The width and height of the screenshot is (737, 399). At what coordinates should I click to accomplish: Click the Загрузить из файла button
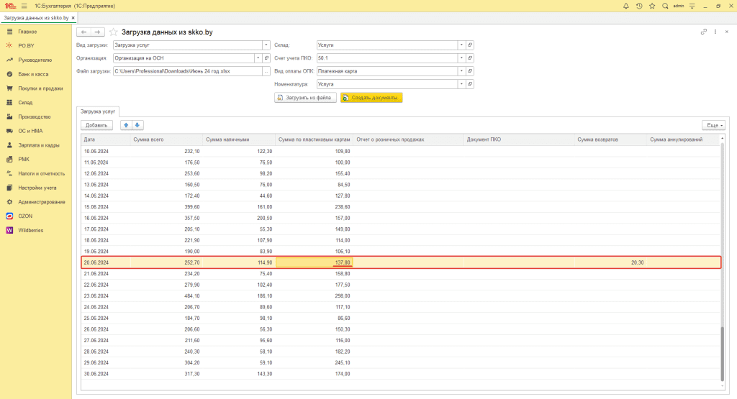point(306,98)
